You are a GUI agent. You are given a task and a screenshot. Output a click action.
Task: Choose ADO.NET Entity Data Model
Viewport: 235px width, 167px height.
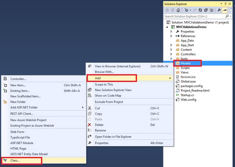pyautogui.click(x=44, y=154)
